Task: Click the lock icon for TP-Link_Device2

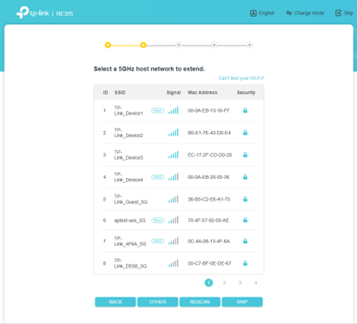Action: 245,133
